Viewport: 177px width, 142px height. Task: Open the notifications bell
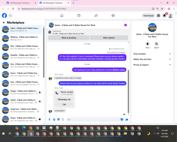[x=164, y=16]
